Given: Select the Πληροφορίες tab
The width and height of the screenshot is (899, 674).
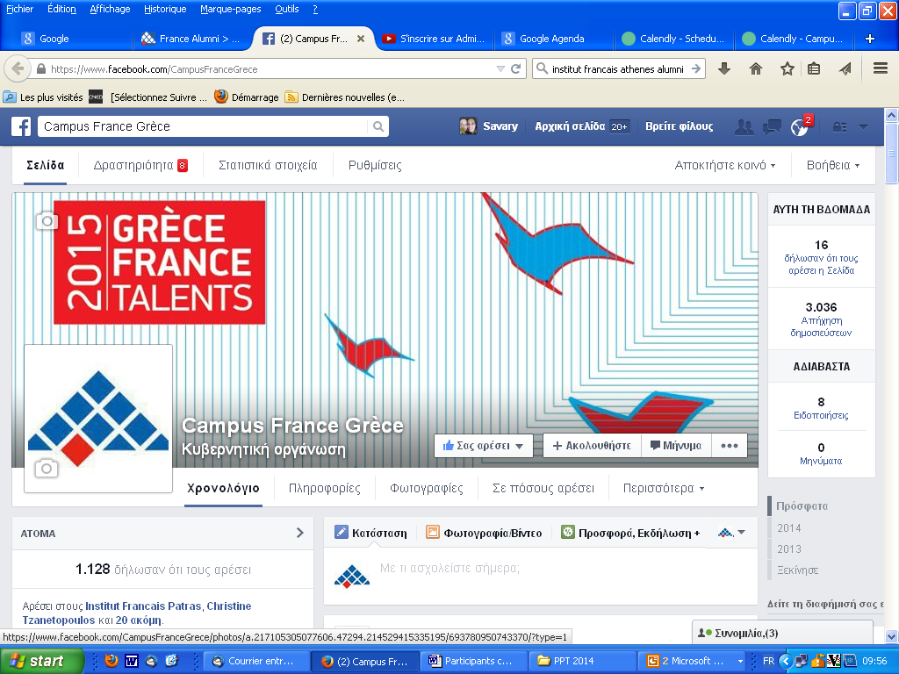Looking at the screenshot, I should 325,488.
